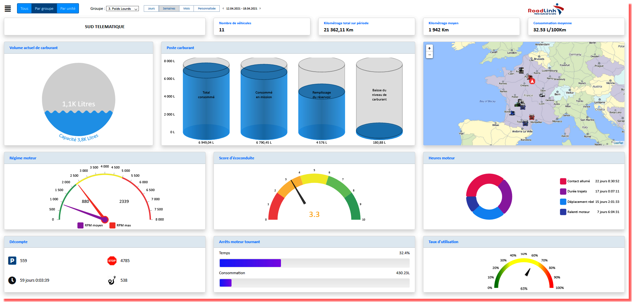Screen dimensions: 632x302
Task: Open the Groupe dropdown Poids Lourds
Action: click(122, 9)
